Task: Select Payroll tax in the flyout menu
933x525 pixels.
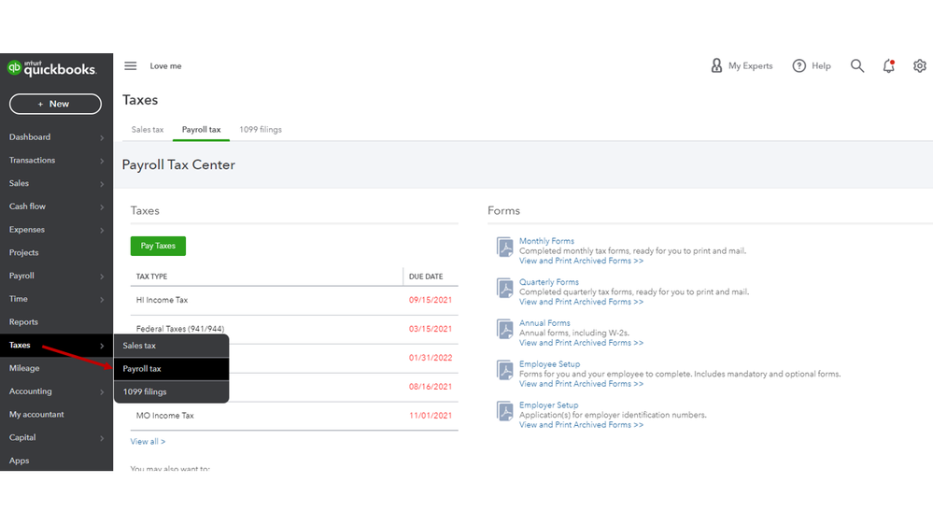Action: click(143, 369)
